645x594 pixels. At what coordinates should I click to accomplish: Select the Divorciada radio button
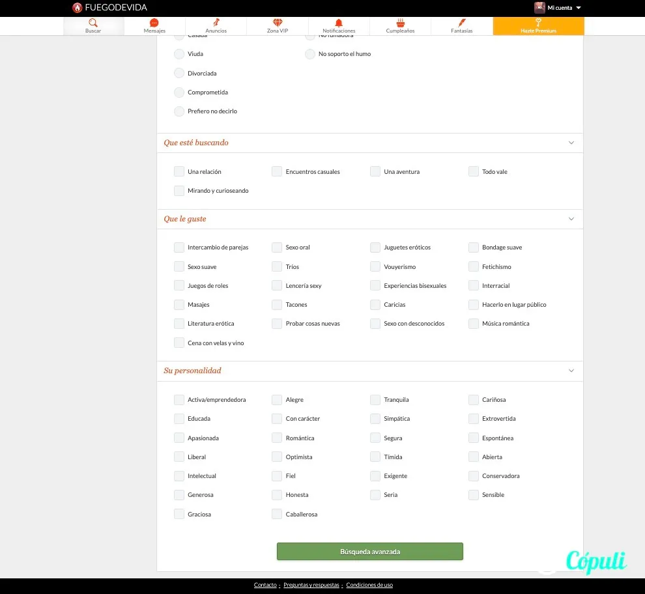179,73
